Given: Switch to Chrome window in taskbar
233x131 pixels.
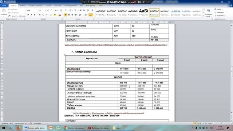Looking at the screenshot, I should coord(74,128).
